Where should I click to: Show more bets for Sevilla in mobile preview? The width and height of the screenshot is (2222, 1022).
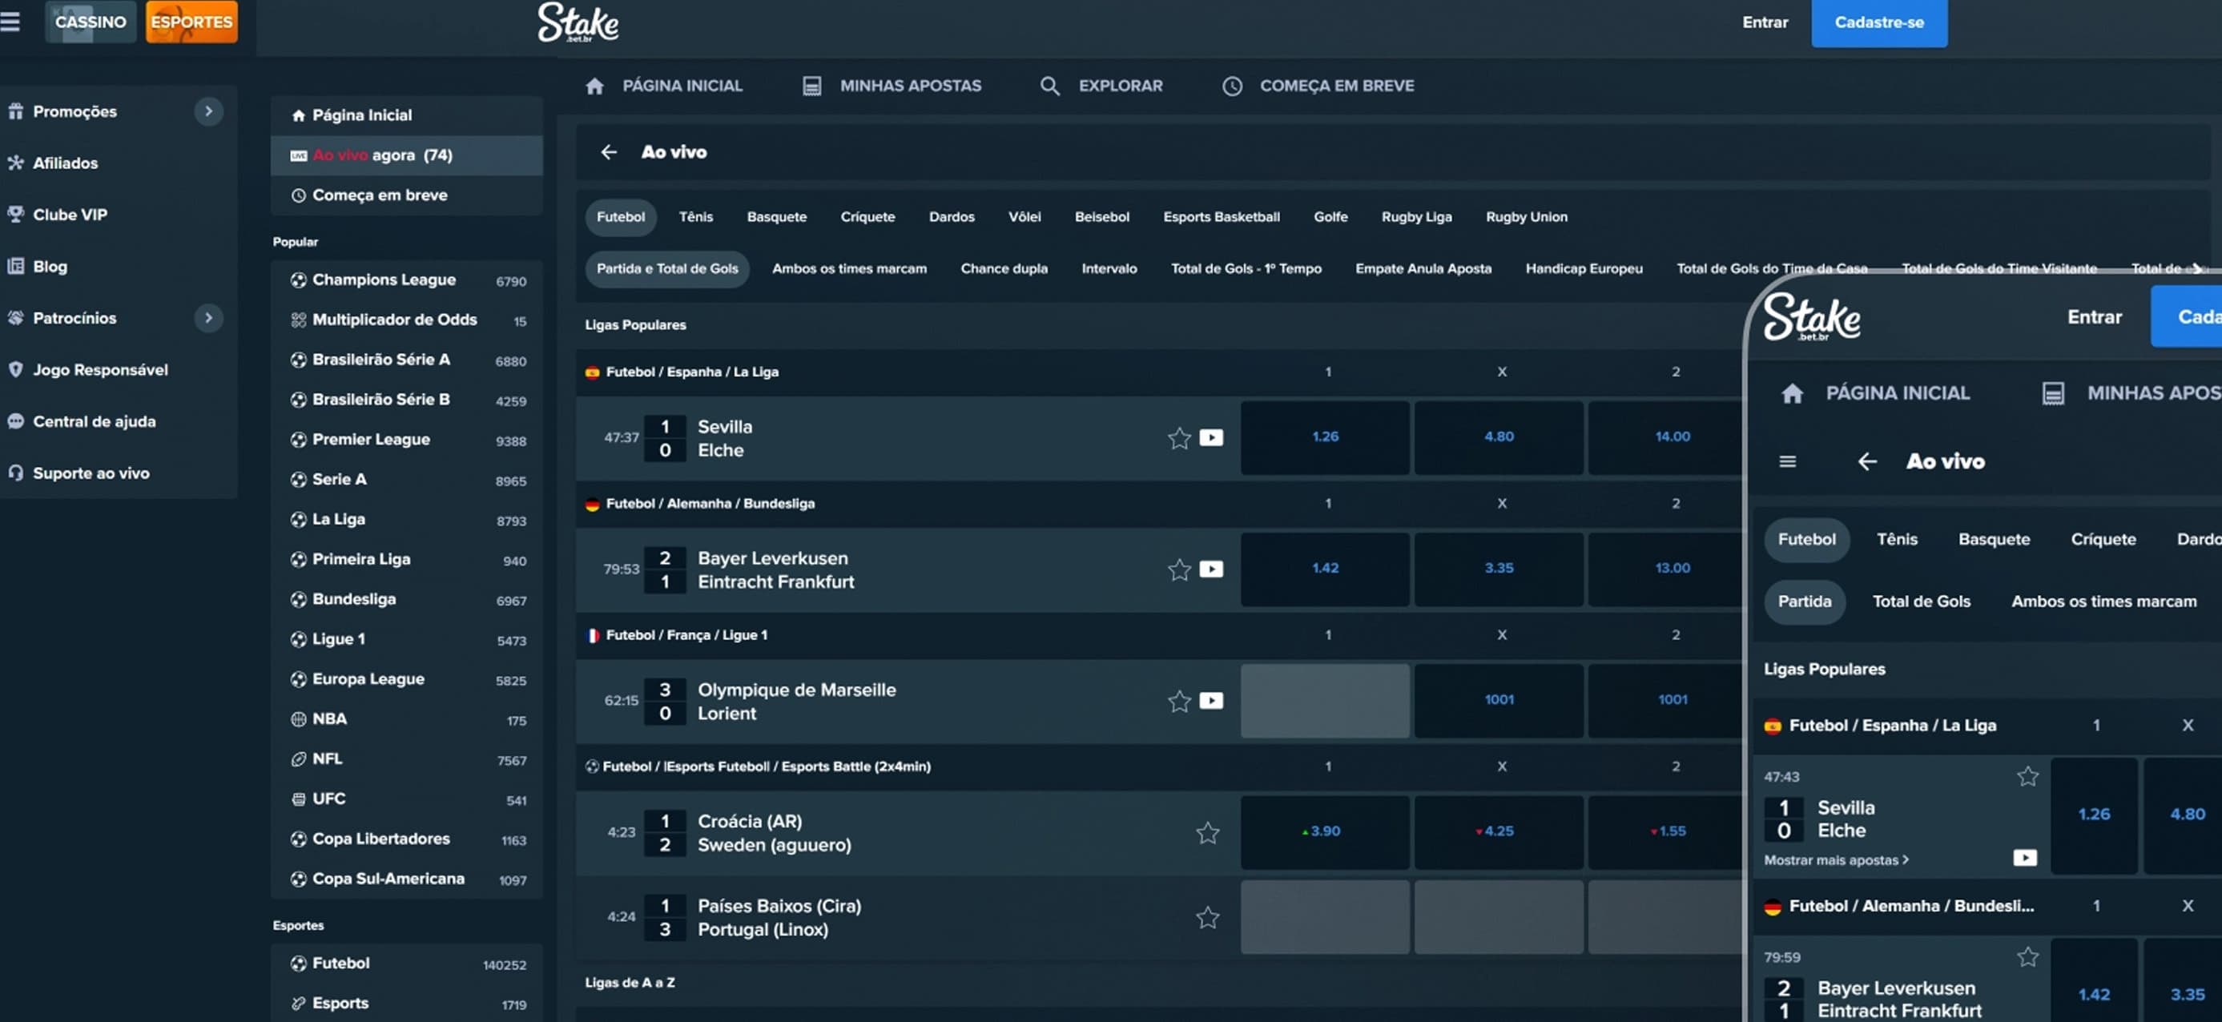click(1837, 861)
